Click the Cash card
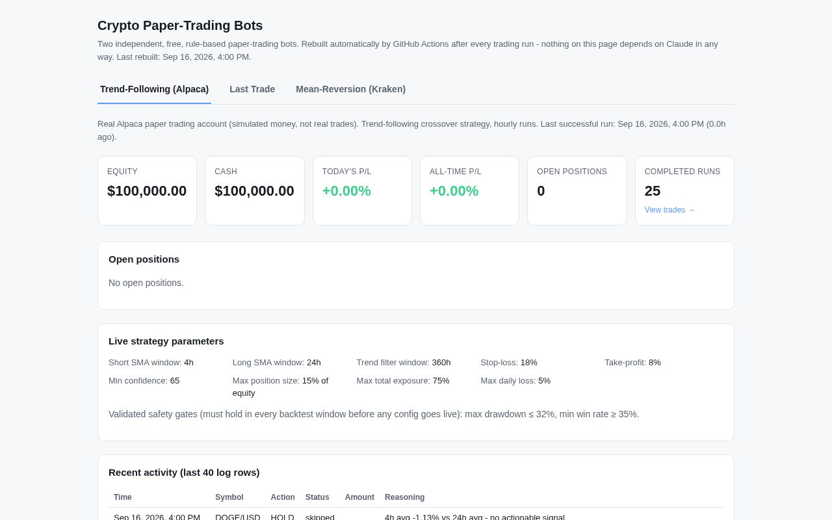Image resolution: width=832 pixels, height=520 pixels. [x=255, y=190]
